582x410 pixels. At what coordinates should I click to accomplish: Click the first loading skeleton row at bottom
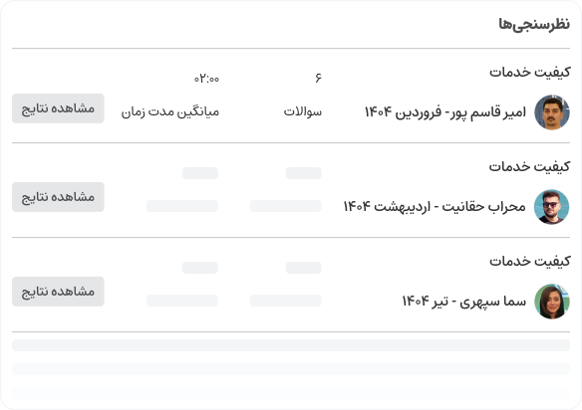point(291,345)
